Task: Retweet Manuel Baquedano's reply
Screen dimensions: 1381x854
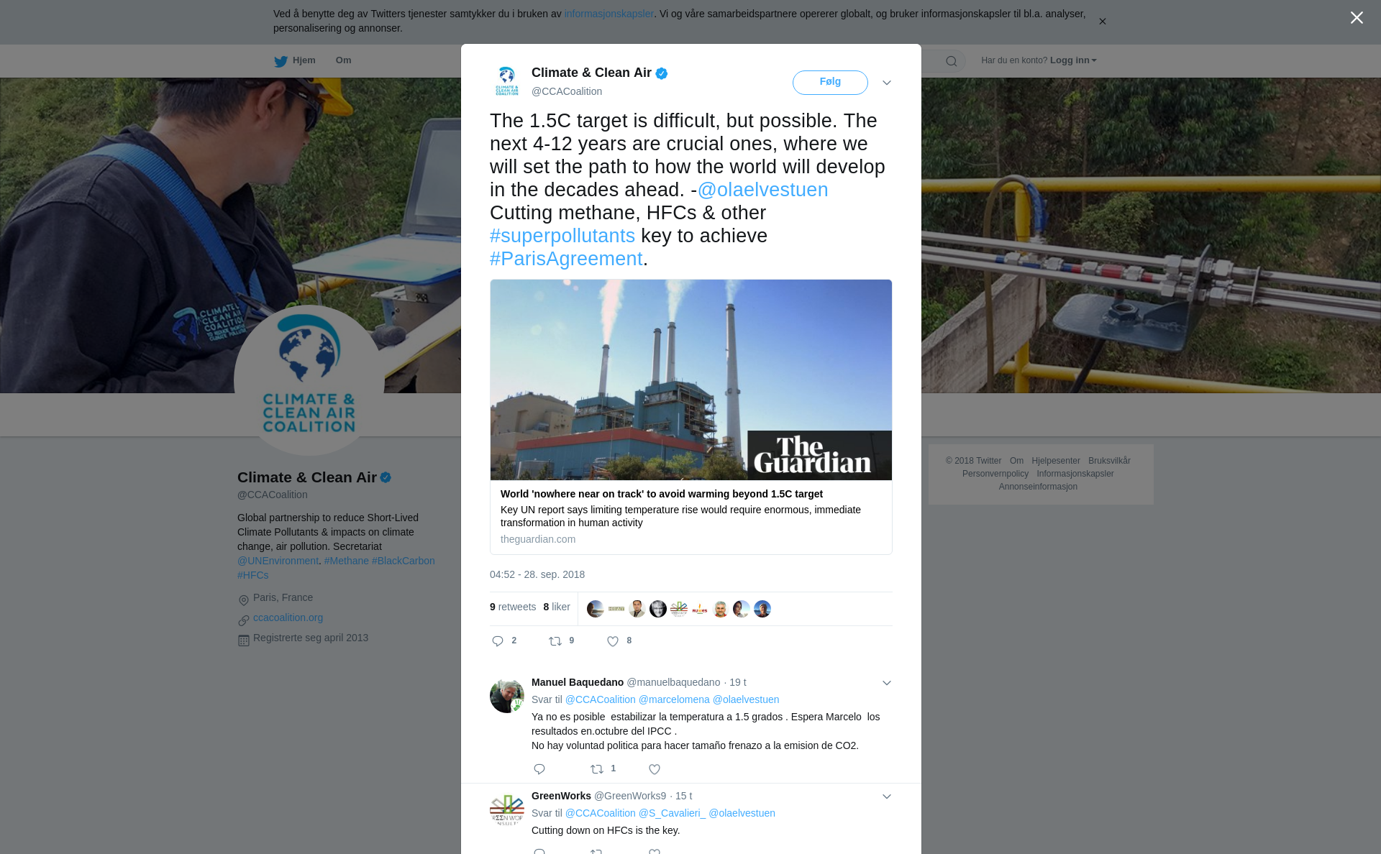Action: tap(597, 769)
